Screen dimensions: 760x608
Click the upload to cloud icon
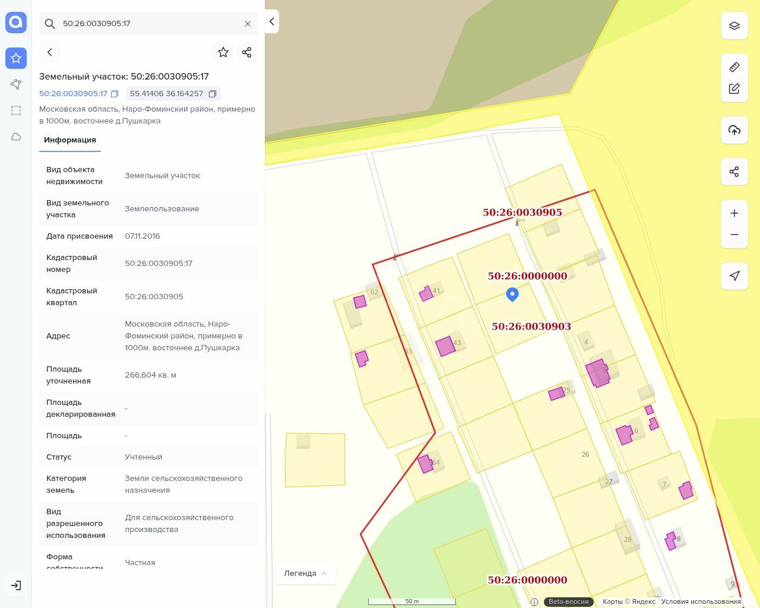(x=734, y=130)
